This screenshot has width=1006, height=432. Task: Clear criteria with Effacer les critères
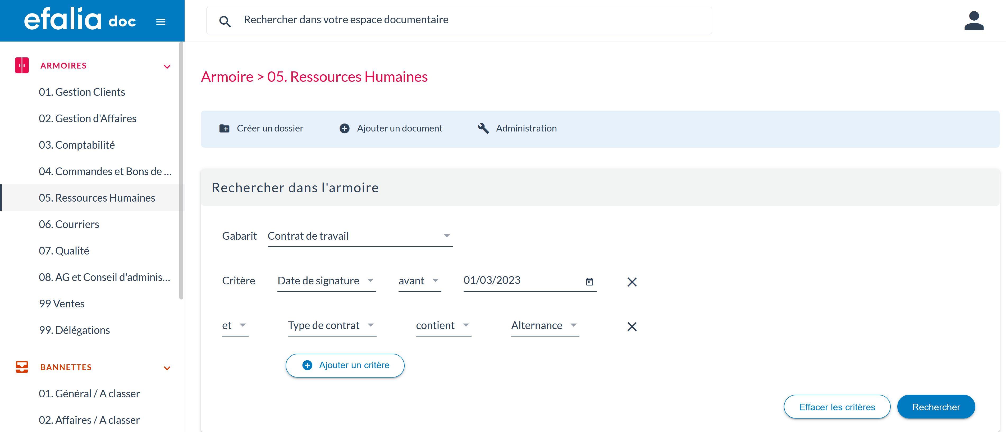click(x=837, y=407)
